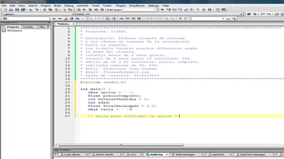Click the Run to cursor debug icon
The image size is (284, 159).
pyautogui.click(x=169, y=10)
